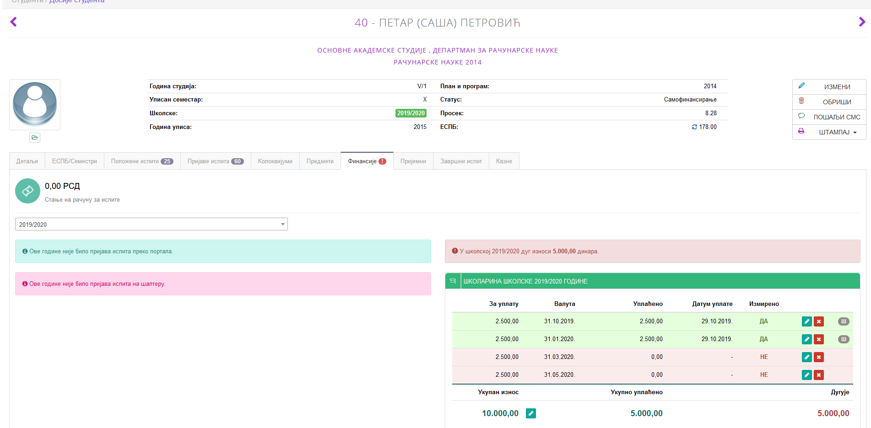The image size is (871, 428).
Task: Click the folder icon below the profile photo
Action: tap(35, 138)
